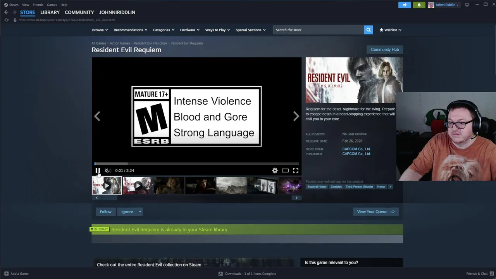Screen dimensions: 496x279
Task: Switch to the STORE tab
Action: click(x=28, y=12)
